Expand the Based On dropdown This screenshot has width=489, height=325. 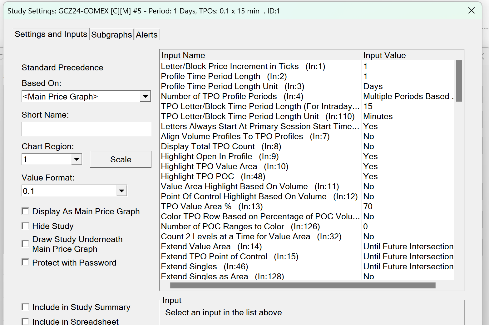[x=145, y=96]
